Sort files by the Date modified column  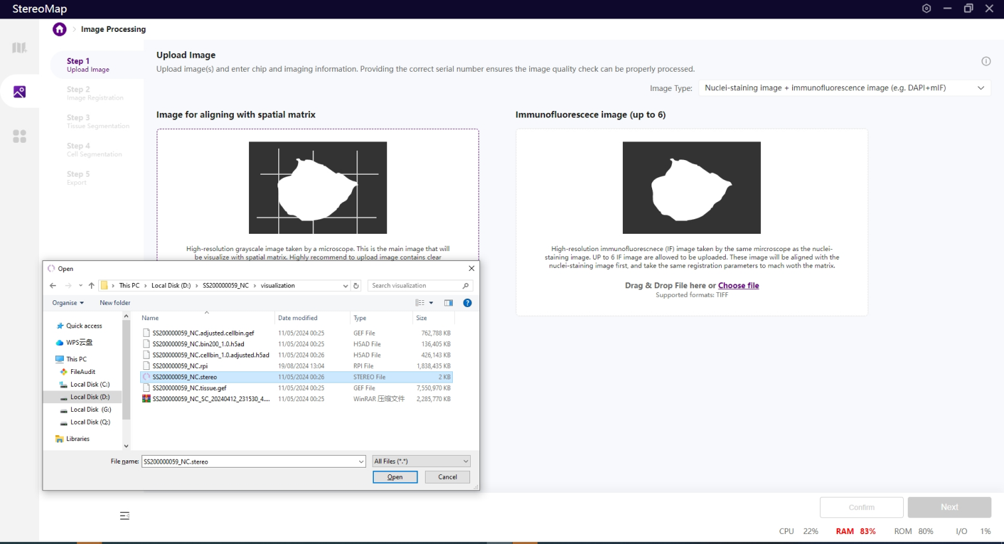pyautogui.click(x=297, y=318)
